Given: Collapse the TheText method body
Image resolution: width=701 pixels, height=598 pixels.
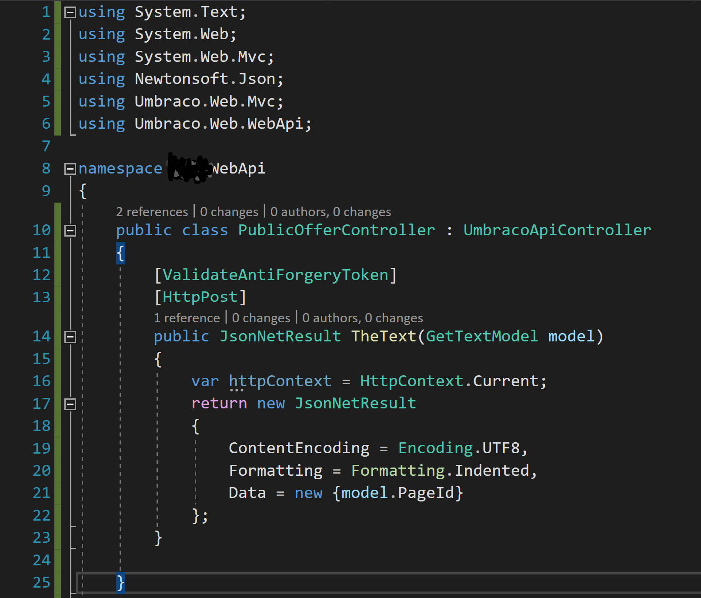Looking at the screenshot, I should click(70, 337).
